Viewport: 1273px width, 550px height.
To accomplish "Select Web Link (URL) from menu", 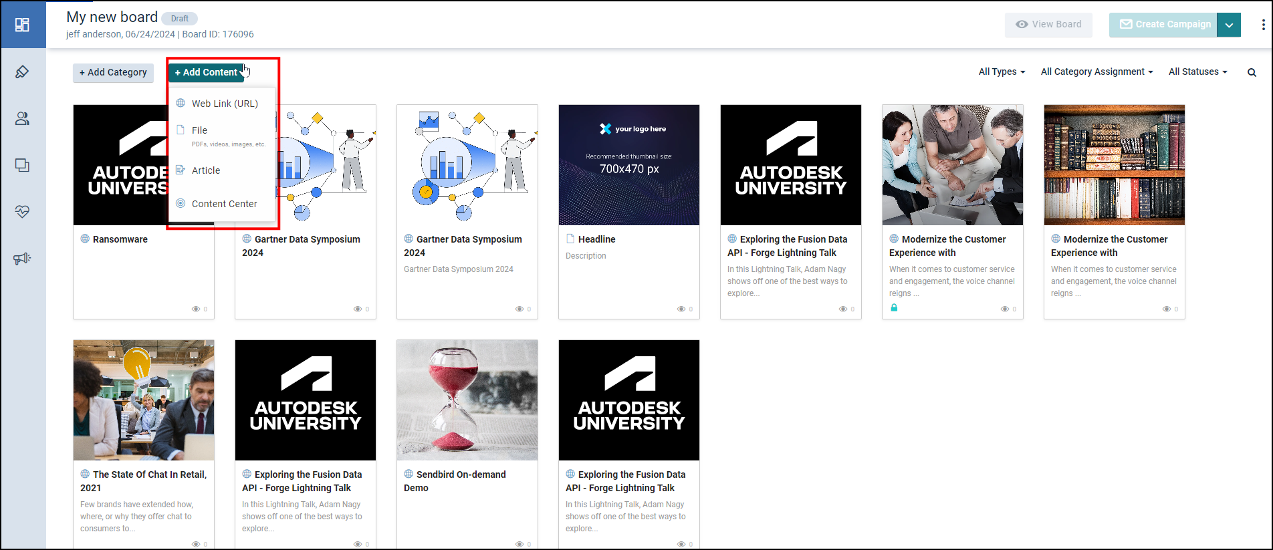I will (224, 104).
